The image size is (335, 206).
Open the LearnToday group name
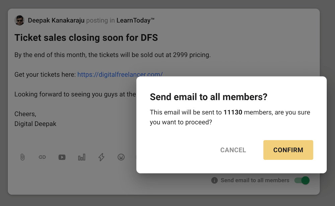[x=135, y=20]
